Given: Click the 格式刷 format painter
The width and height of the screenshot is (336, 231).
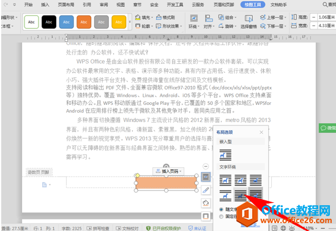Looking at the screenshot, I should (165, 17).
